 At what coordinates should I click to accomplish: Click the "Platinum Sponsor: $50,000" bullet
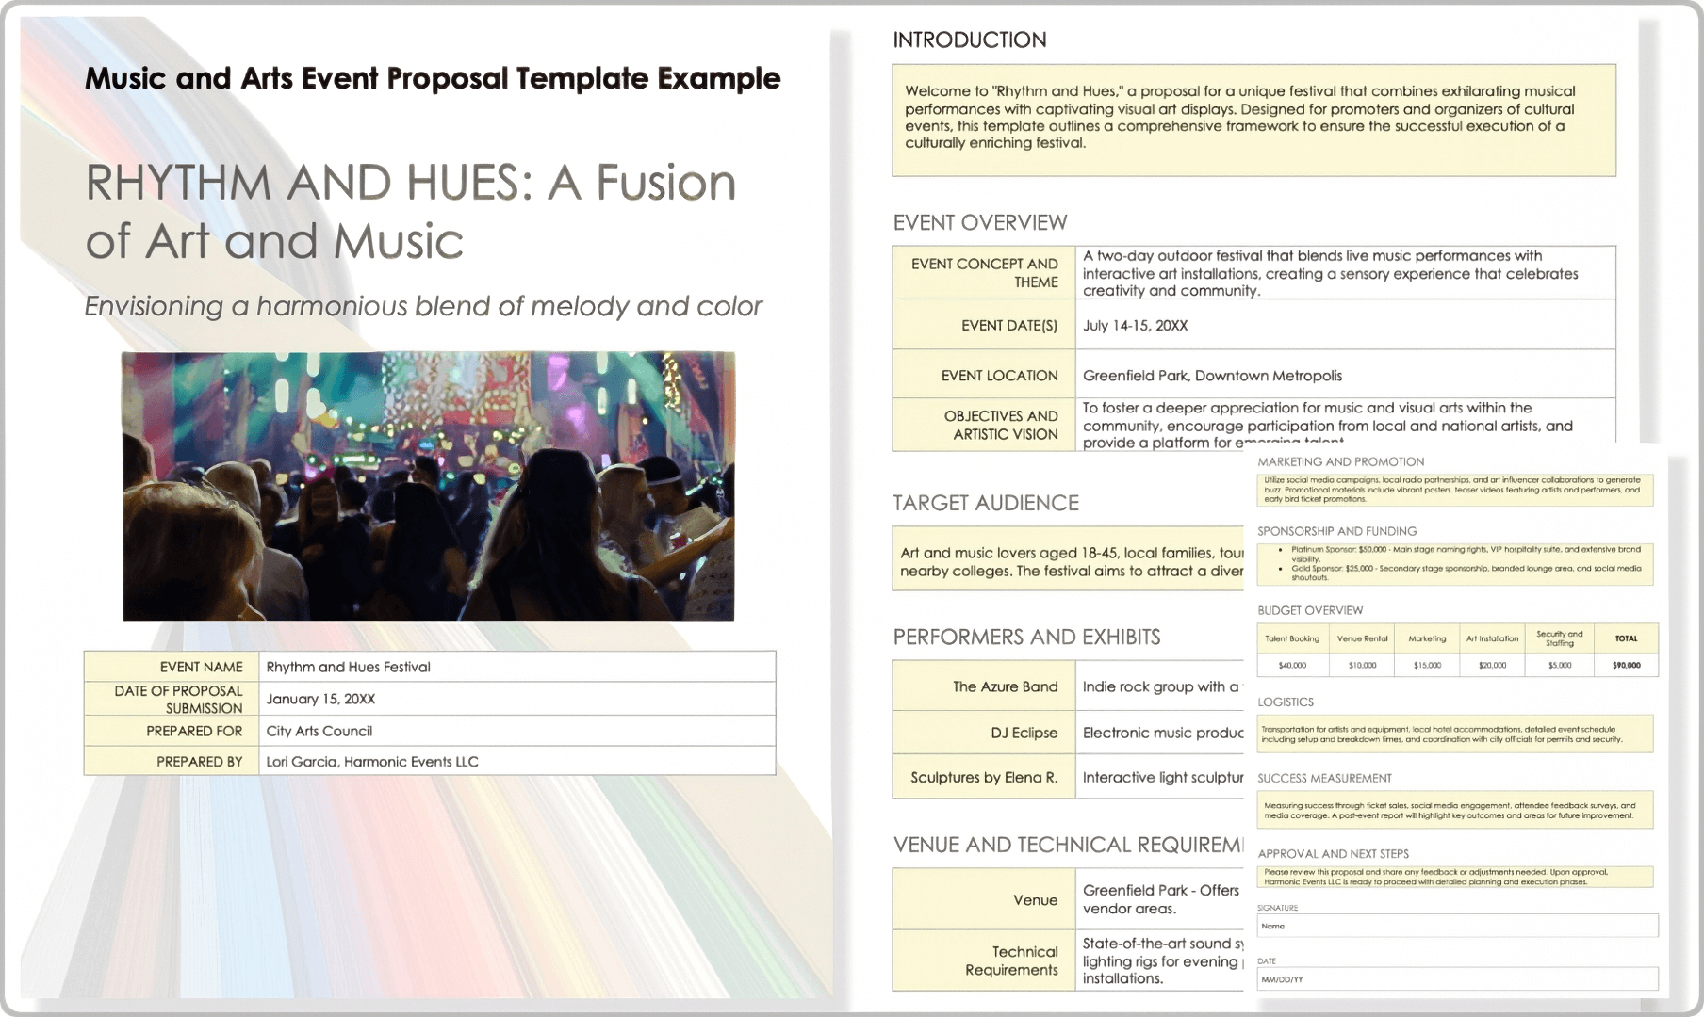coord(1466,554)
